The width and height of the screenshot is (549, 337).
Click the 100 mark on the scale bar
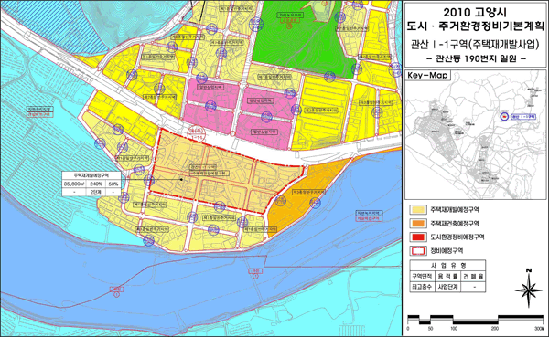click(454, 328)
